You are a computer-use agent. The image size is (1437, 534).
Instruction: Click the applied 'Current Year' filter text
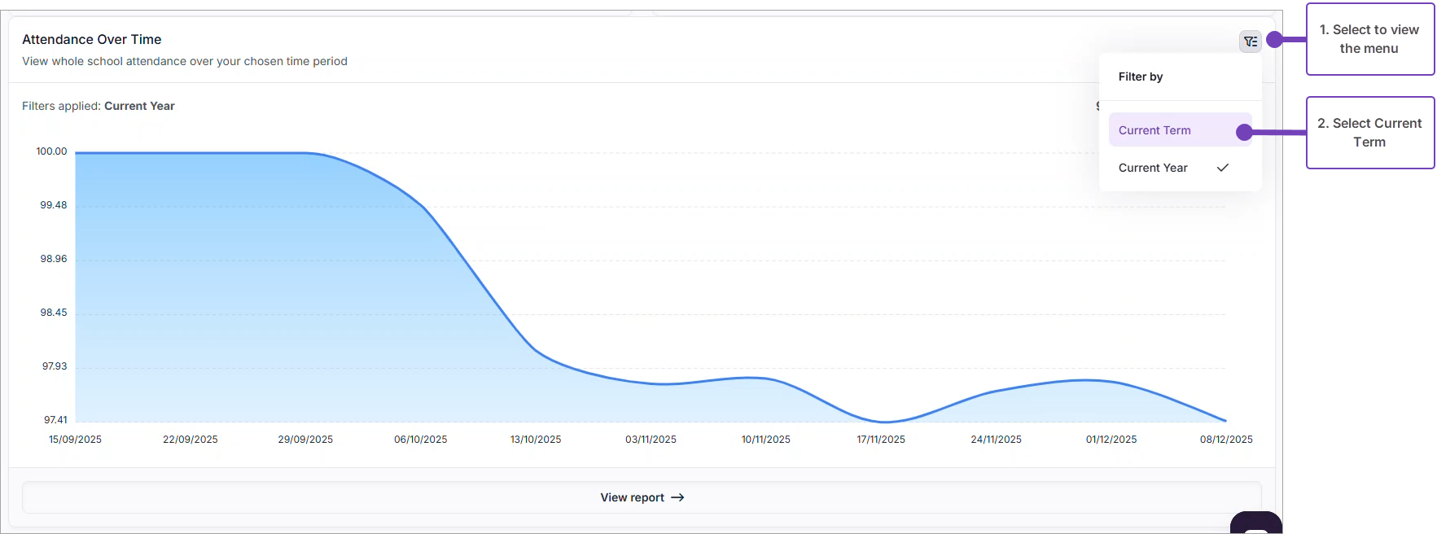point(139,106)
